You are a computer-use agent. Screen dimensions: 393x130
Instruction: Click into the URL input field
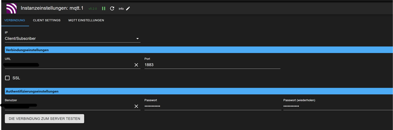coord(69,65)
